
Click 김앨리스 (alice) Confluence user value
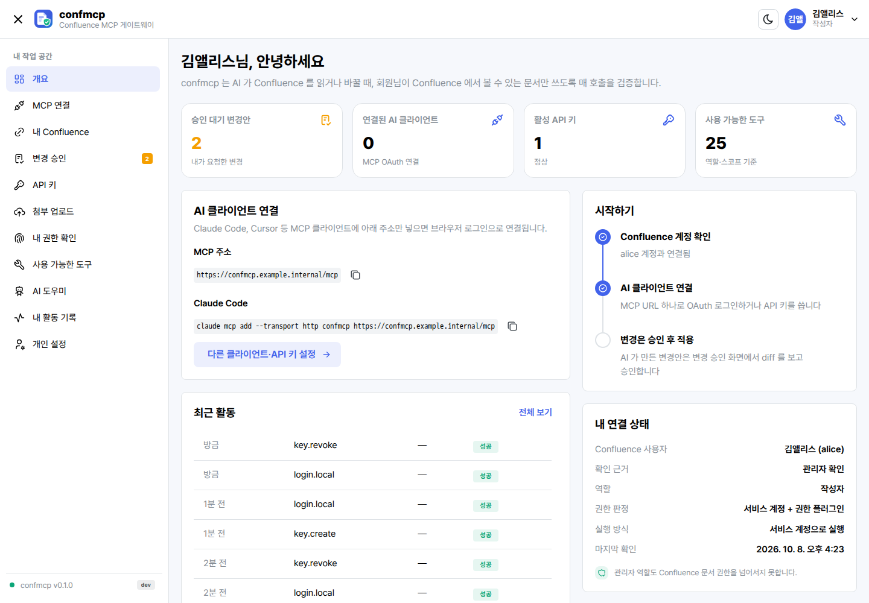click(x=814, y=449)
